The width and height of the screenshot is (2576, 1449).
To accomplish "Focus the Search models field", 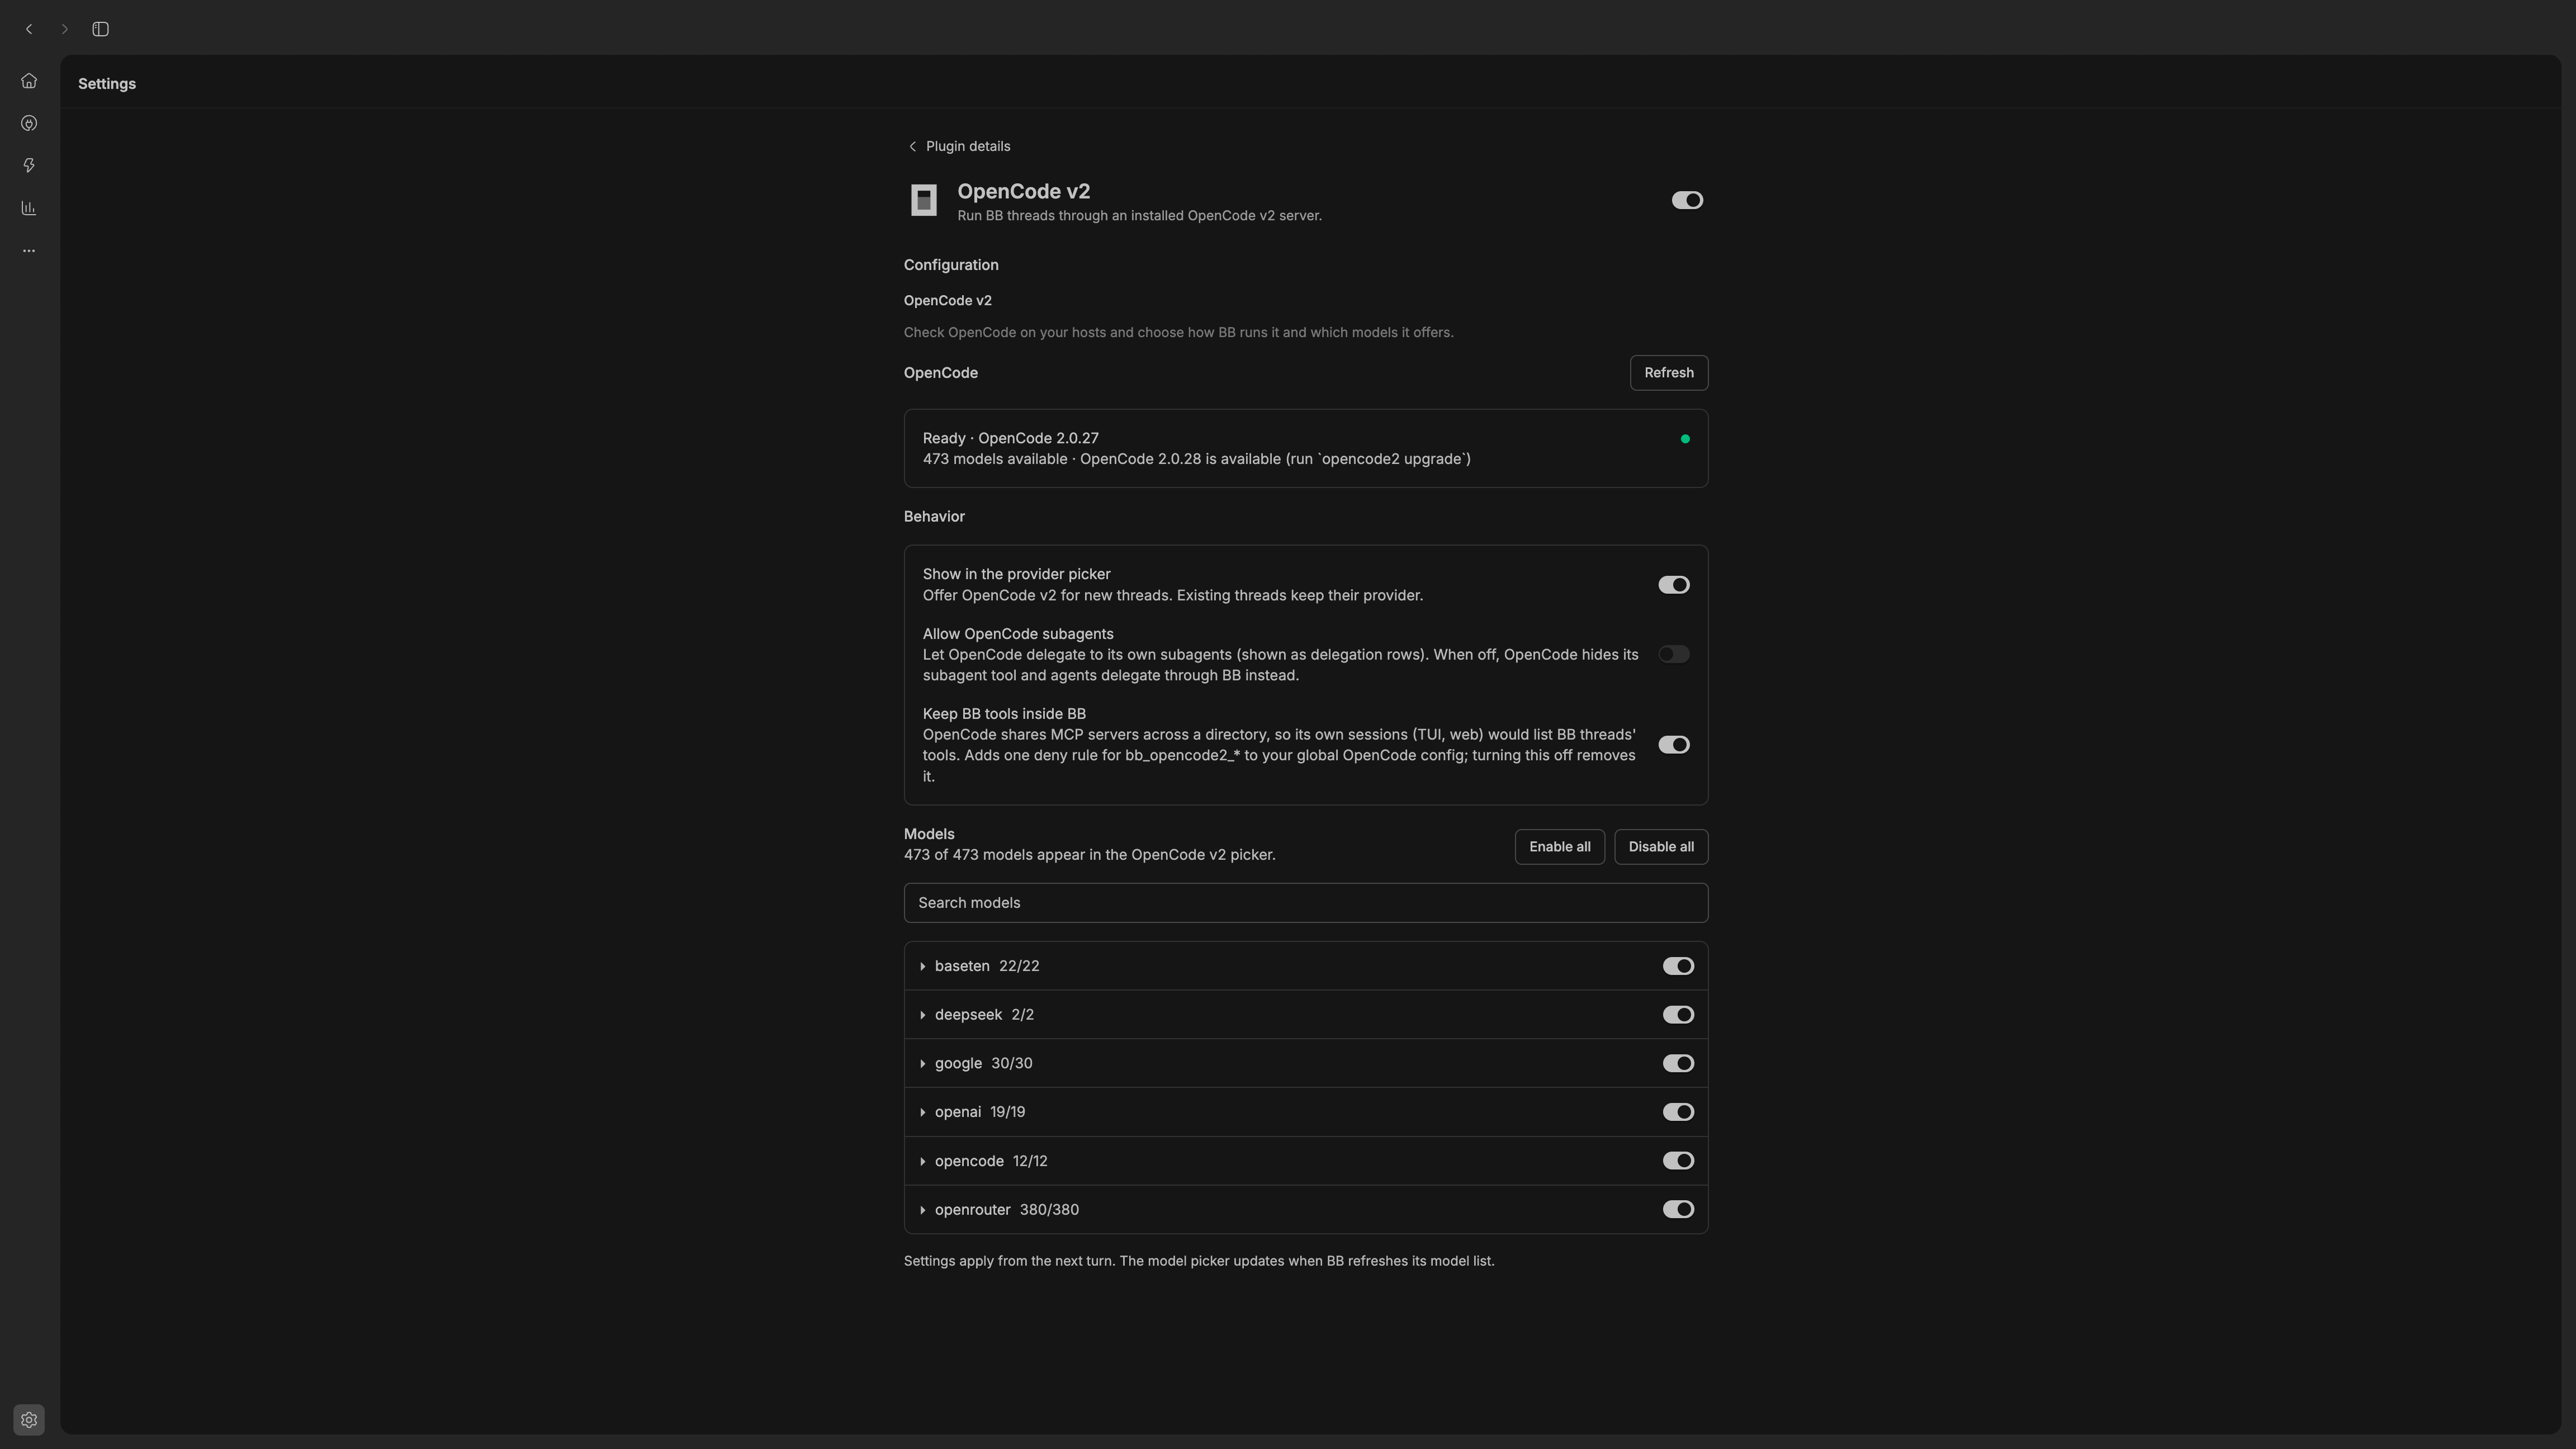I will [1305, 903].
